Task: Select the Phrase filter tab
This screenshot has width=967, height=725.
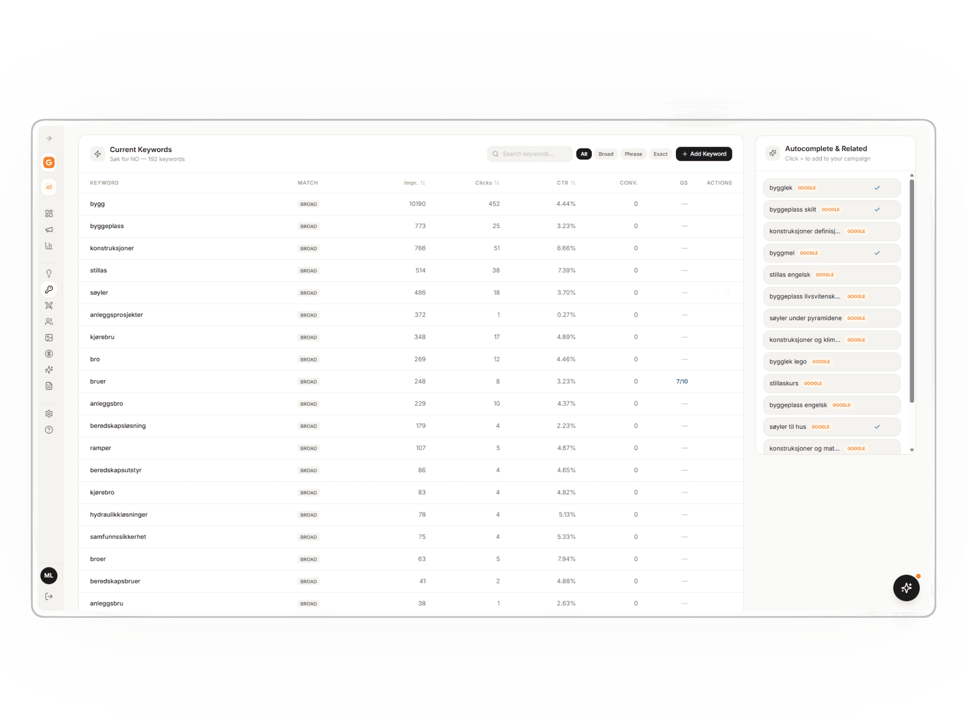Action: pyautogui.click(x=633, y=154)
